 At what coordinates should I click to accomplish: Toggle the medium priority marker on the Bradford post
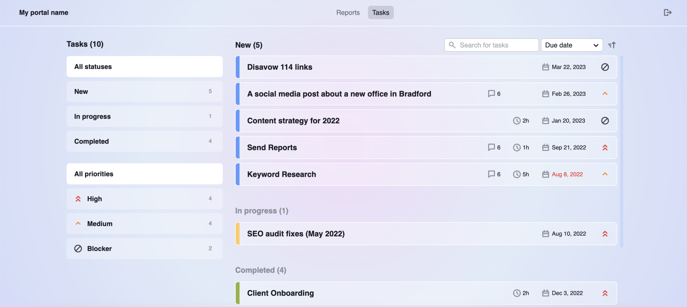tap(605, 94)
